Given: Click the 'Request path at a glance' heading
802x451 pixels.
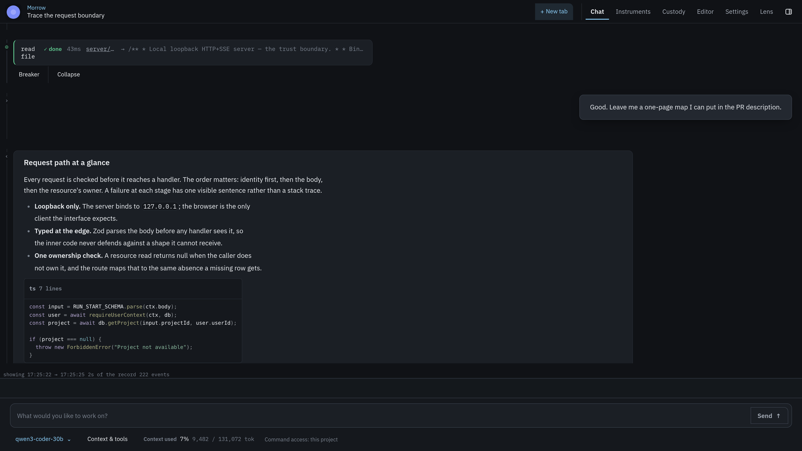Looking at the screenshot, I should [66, 162].
